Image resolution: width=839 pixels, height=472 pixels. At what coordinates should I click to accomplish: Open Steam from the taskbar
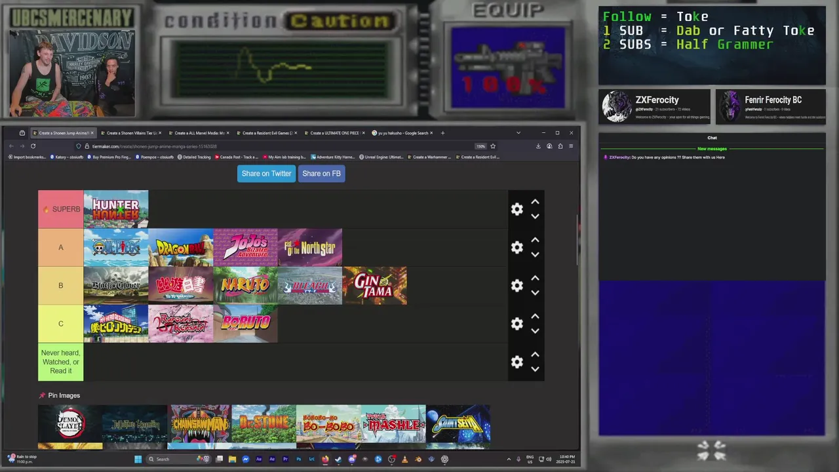tap(338, 459)
